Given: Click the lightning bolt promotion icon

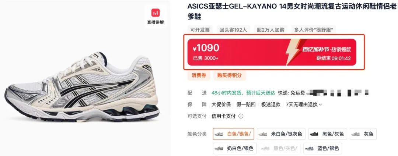Looking at the screenshot, I should [x=293, y=52].
